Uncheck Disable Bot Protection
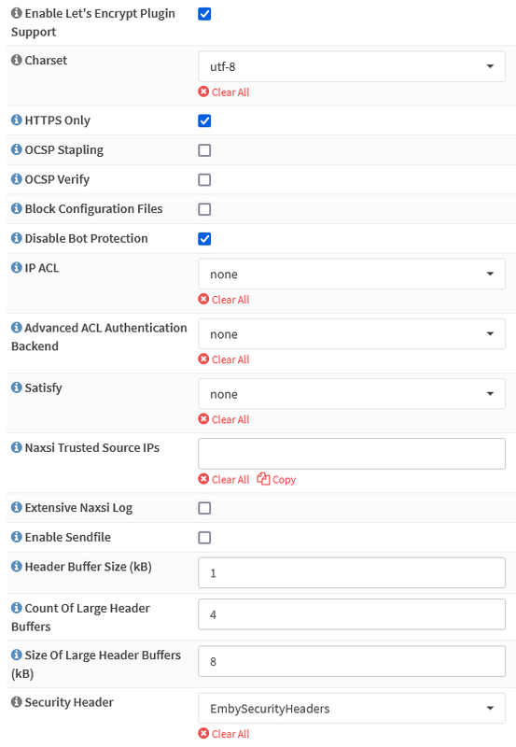Screen dimensions: 516x747 click(x=204, y=239)
